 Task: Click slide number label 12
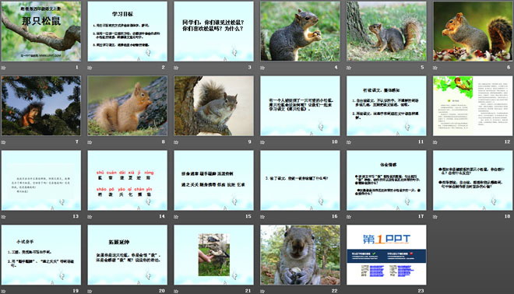508,142
